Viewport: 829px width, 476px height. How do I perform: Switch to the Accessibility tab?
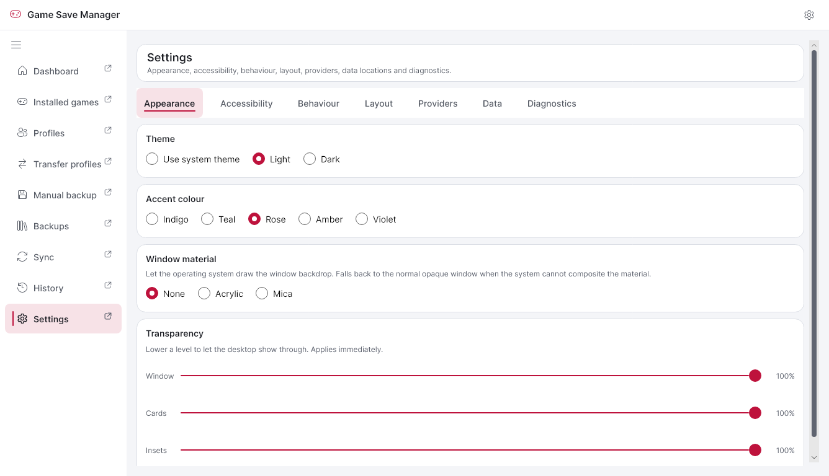pos(246,104)
